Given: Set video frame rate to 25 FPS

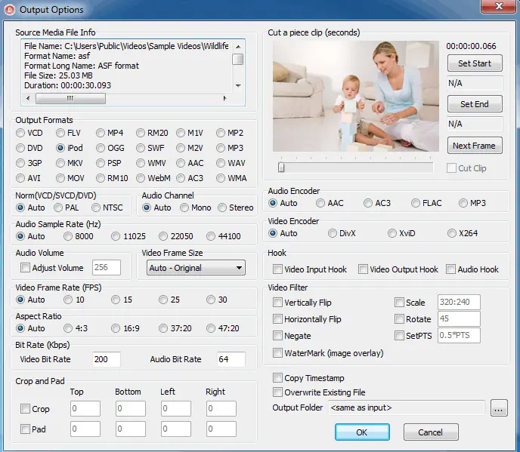Looking at the screenshot, I should [x=163, y=300].
